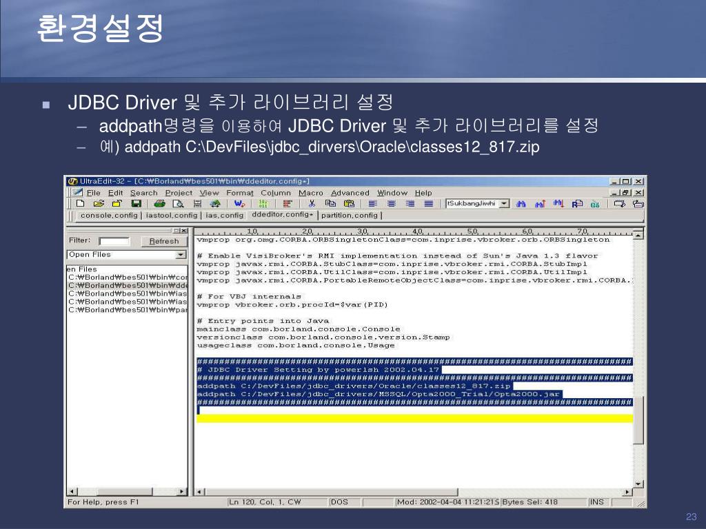
Task: Select the file path ending in bin\con
Action: click(128, 277)
